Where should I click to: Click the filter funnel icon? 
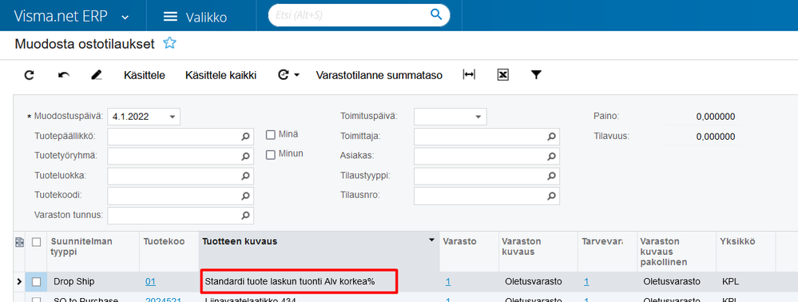click(536, 75)
